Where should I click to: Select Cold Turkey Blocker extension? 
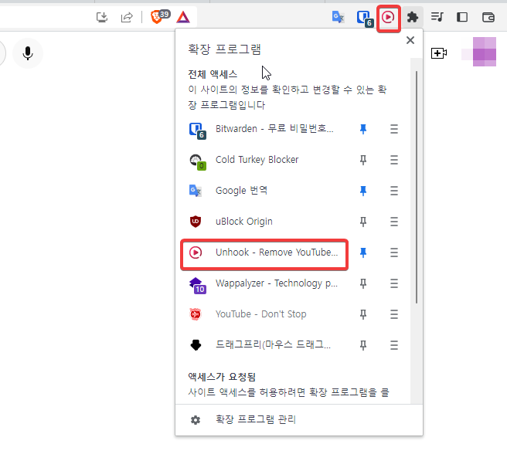pos(264,160)
